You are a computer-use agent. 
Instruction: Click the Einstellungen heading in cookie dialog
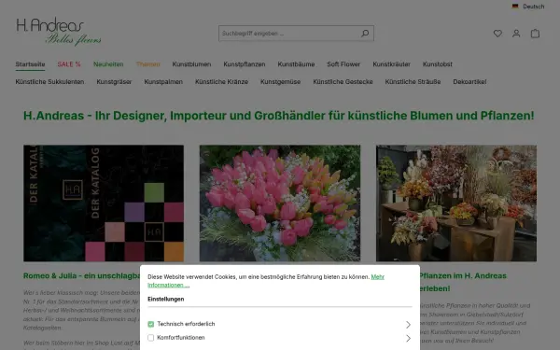click(x=166, y=299)
